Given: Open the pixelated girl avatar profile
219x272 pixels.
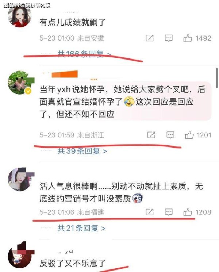Looking at the screenshot, I should coord(20,179).
